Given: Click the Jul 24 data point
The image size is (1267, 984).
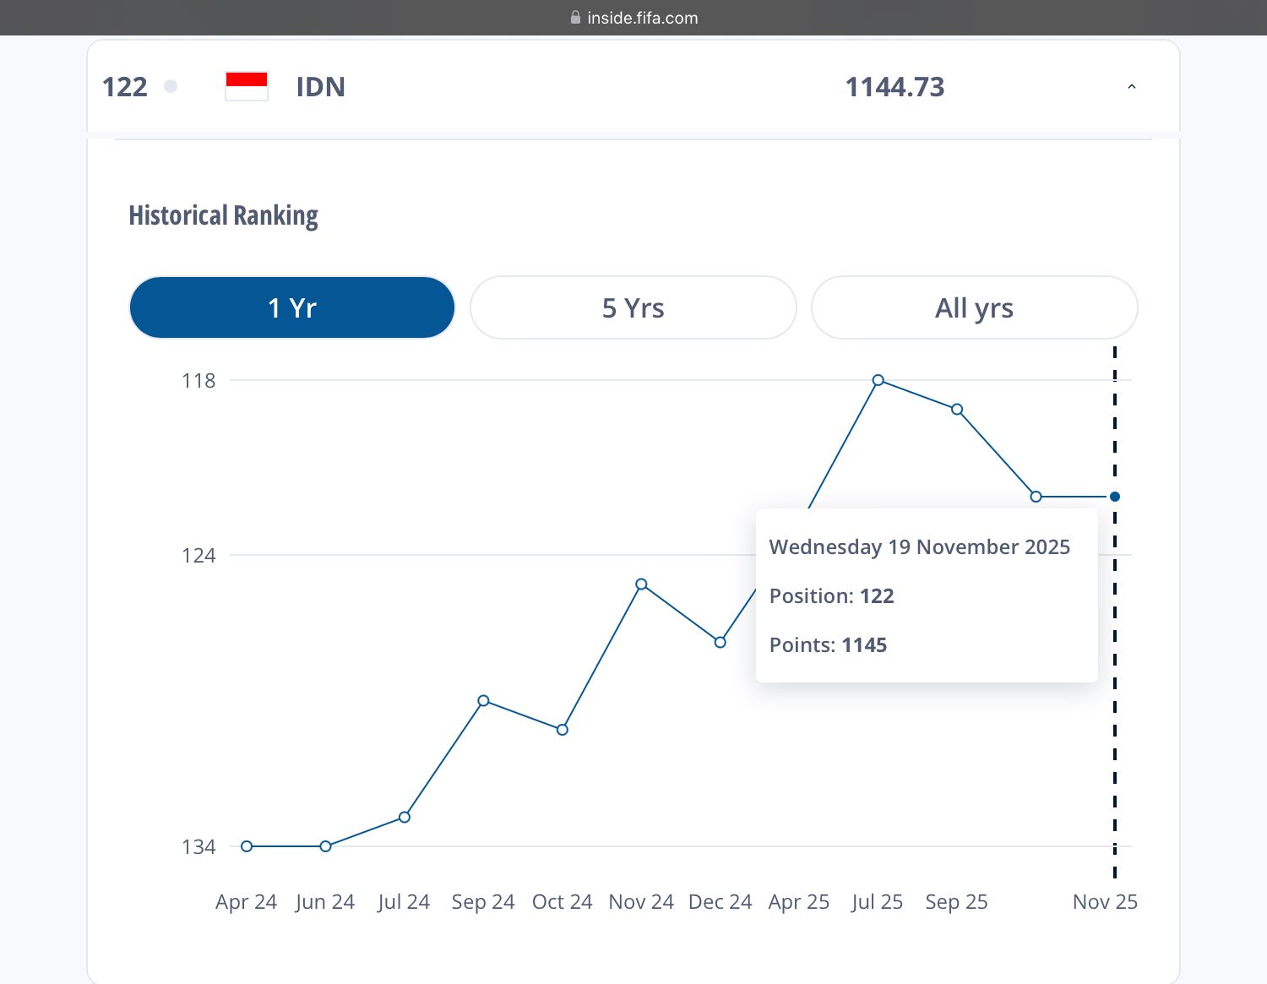Looking at the screenshot, I should pyautogui.click(x=405, y=817).
